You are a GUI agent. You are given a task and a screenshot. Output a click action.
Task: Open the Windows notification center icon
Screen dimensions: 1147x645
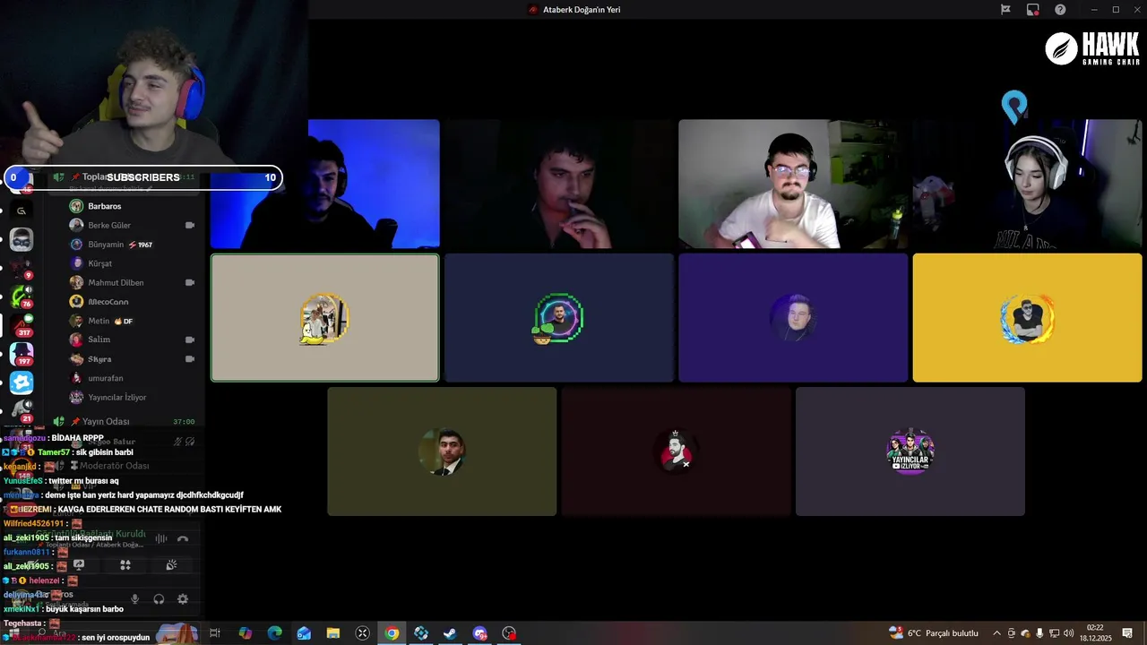1127,633
